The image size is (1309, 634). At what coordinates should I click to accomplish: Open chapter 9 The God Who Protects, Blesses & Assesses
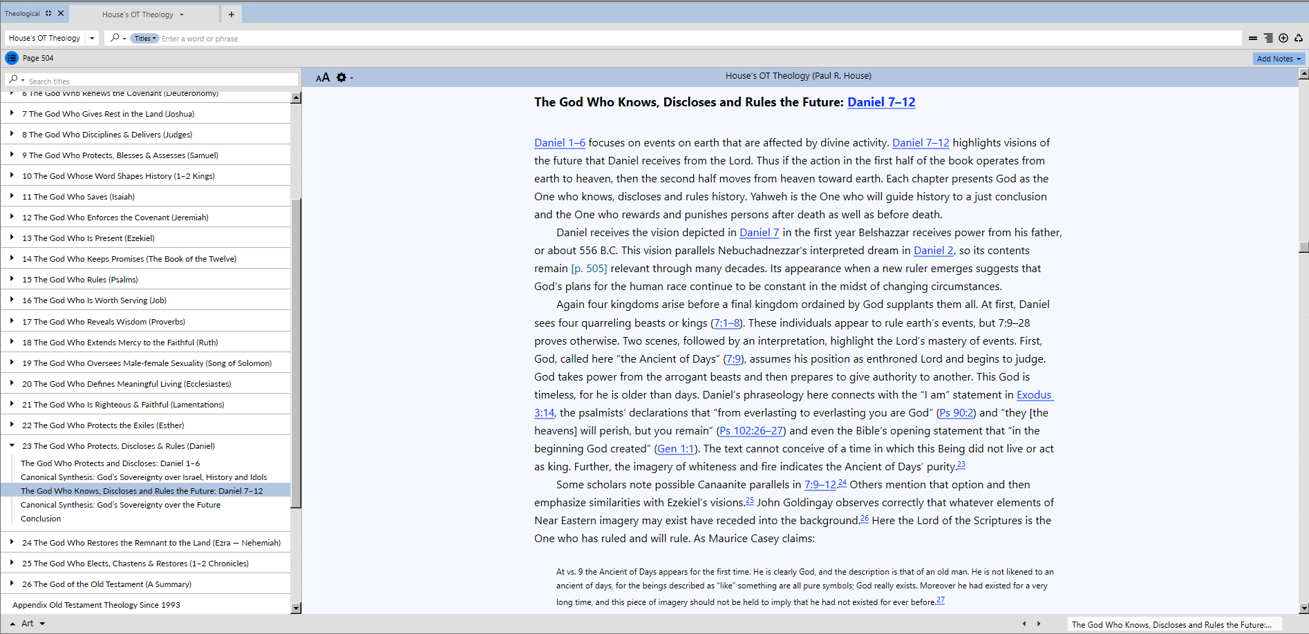pyautogui.click(x=120, y=155)
